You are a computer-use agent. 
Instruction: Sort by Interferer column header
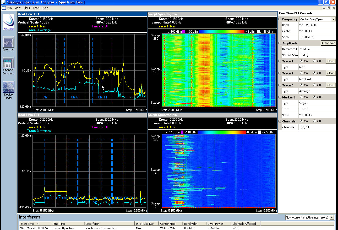tap(110, 224)
